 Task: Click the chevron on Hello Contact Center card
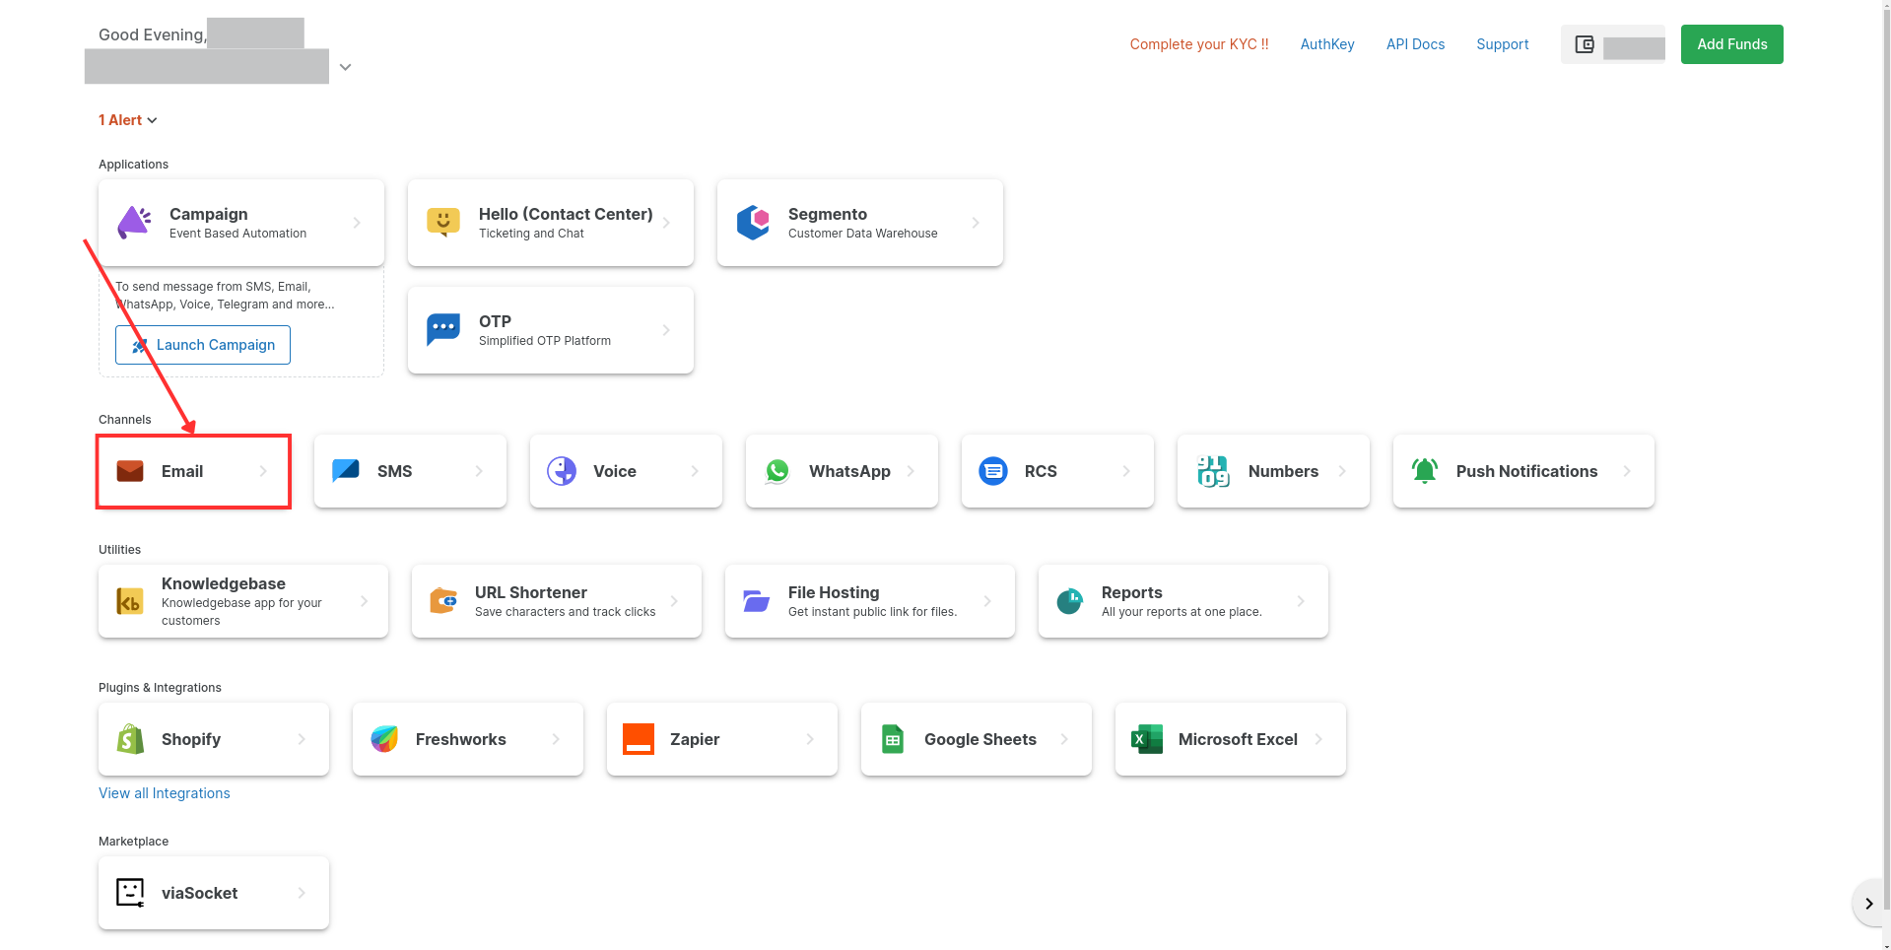[x=666, y=223]
